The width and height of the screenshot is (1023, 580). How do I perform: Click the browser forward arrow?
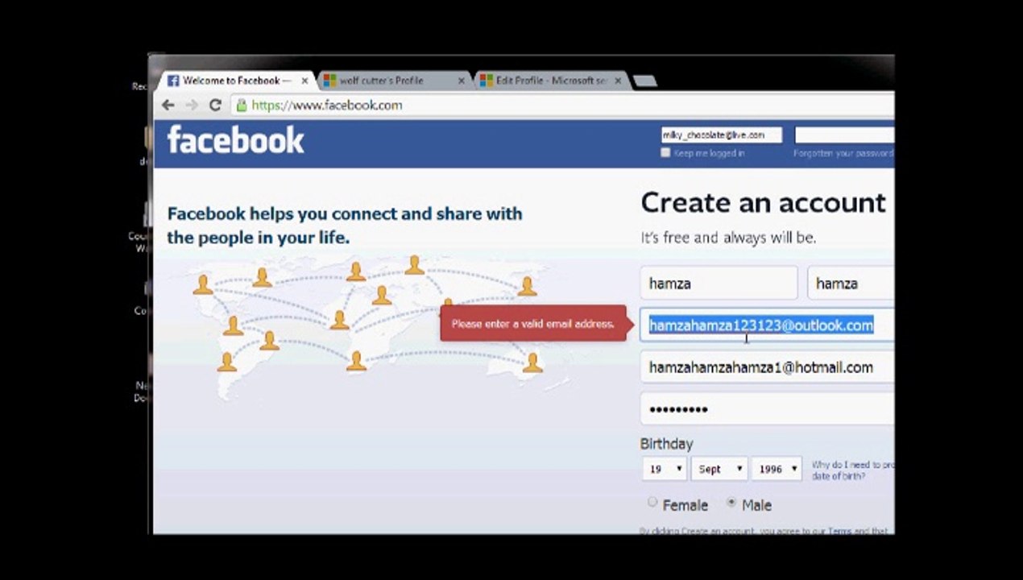coord(192,105)
